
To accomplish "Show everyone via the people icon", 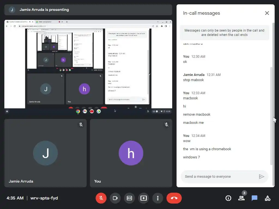I will click(241, 198).
